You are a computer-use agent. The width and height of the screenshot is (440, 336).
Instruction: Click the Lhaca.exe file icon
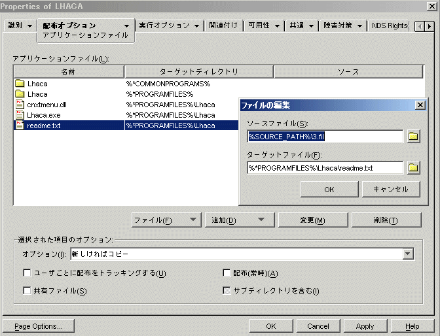coord(20,115)
